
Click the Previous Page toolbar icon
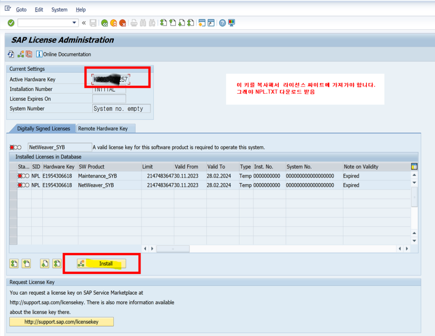172,23
